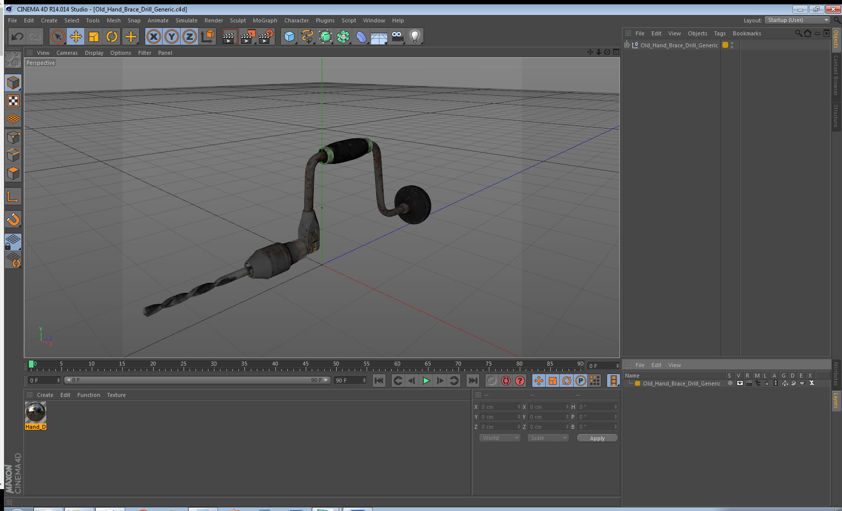This screenshot has width=842, height=511.
Task: Open the Cameras viewport menu
Action: (x=67, y=53)
